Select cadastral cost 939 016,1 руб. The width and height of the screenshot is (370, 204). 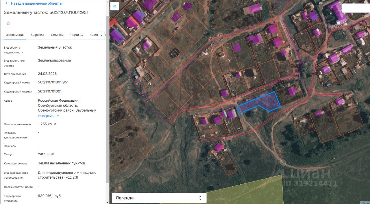point(50,196)
